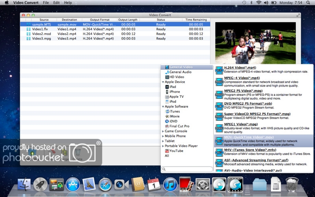This screenshot has height=197, width=315.
Task: Open the Apple menu
Action: click(7, 3)
